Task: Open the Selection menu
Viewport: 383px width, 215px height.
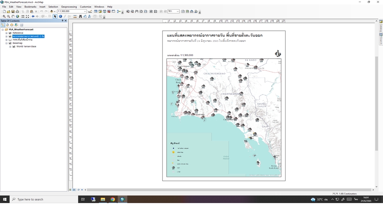Action: tap(53, 7)
